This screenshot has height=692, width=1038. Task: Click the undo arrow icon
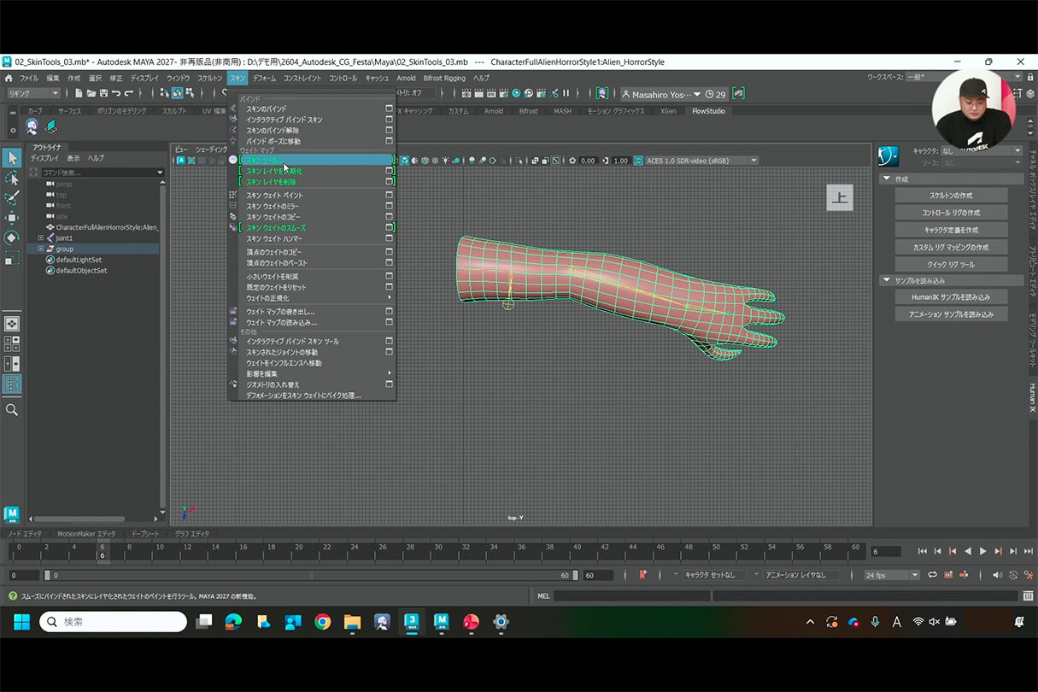pyautogui.click(x=116, y=93)
